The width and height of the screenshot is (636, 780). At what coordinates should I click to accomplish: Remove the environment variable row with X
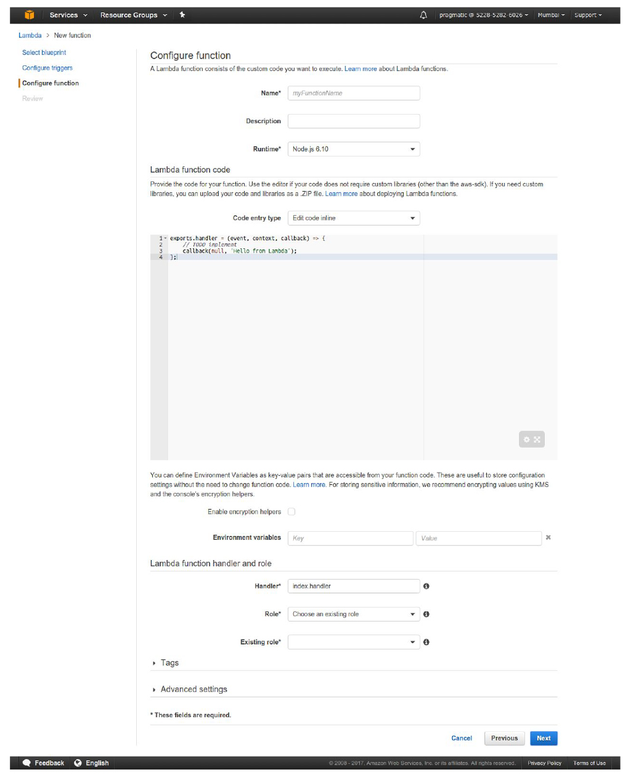tap(548, 537)
